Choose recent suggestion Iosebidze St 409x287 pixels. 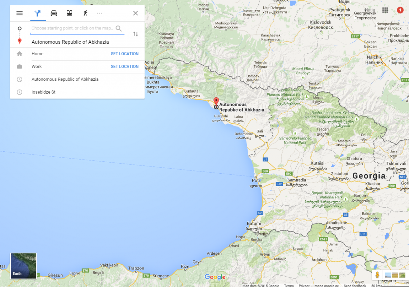(x=77, y=92)
